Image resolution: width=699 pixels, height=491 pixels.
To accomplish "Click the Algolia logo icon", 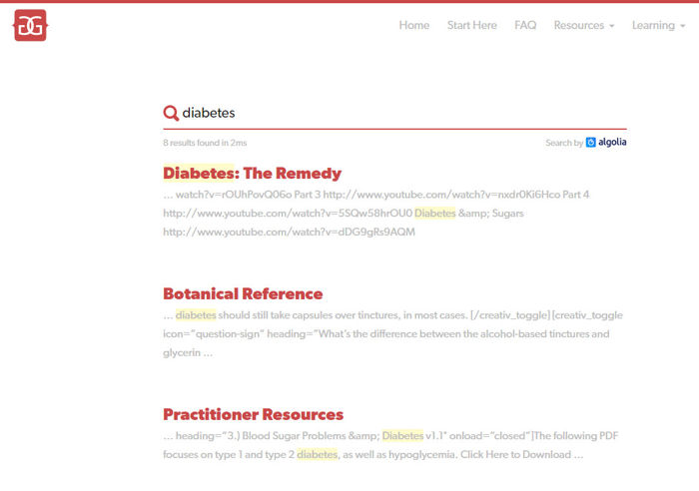I will [x=591, y=142].
